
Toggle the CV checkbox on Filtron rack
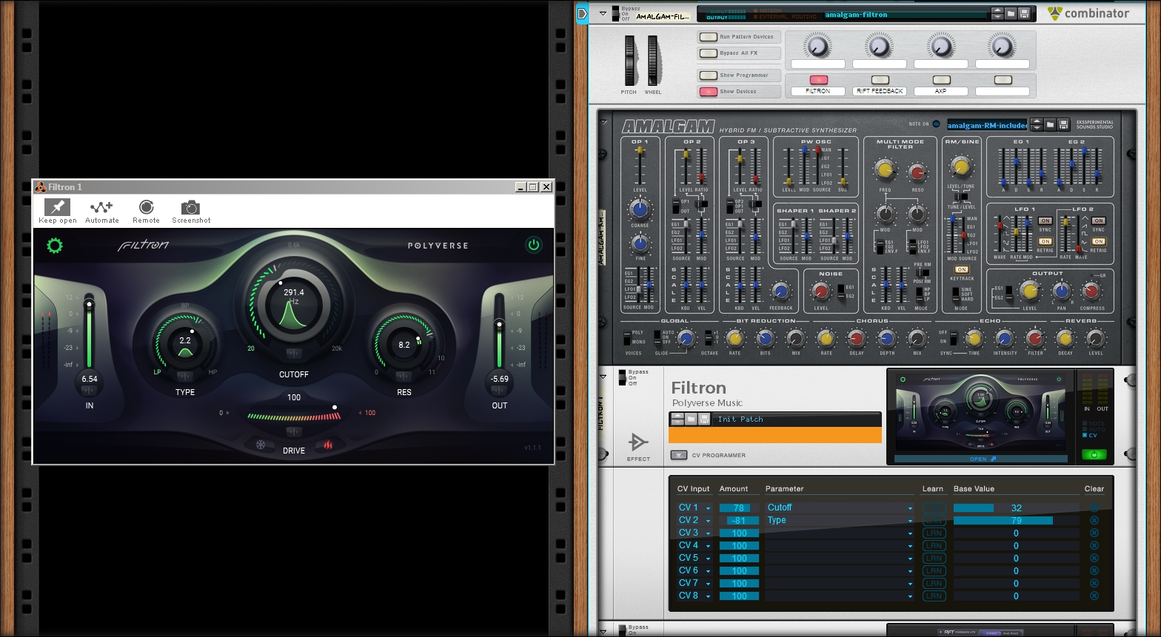pos(1085,435)
